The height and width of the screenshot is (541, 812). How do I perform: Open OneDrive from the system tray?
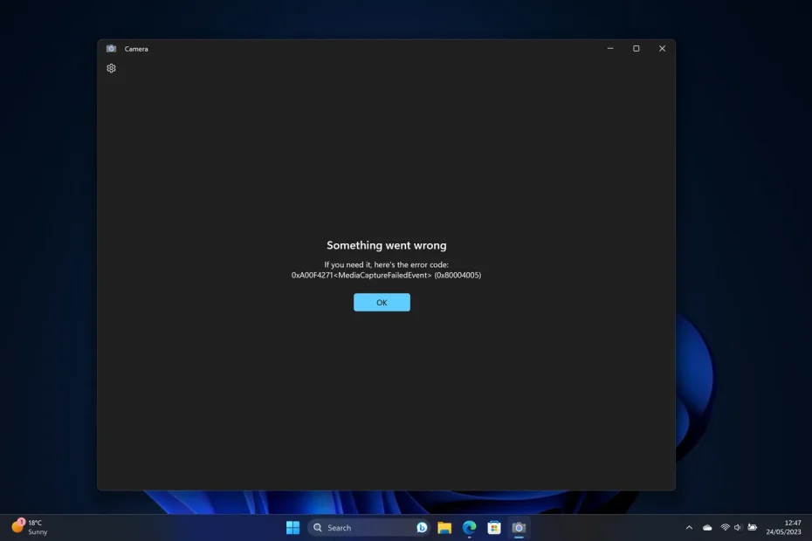(707, 527)
